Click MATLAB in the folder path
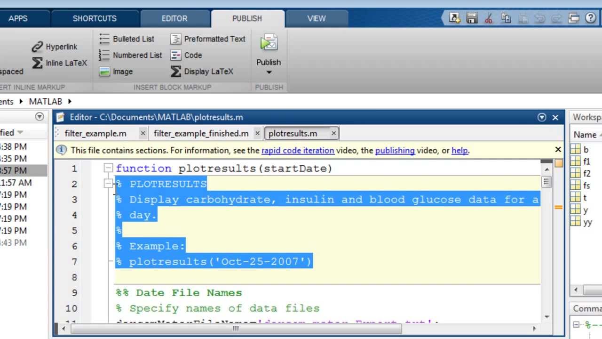The height and width of the screenshot is (339, 602). point(46,101)
